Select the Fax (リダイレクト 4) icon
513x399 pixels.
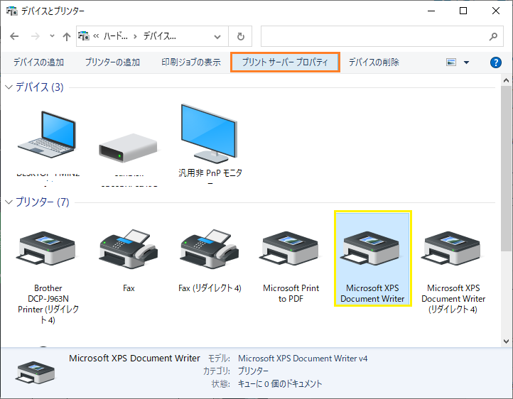(x=210, y=248)
